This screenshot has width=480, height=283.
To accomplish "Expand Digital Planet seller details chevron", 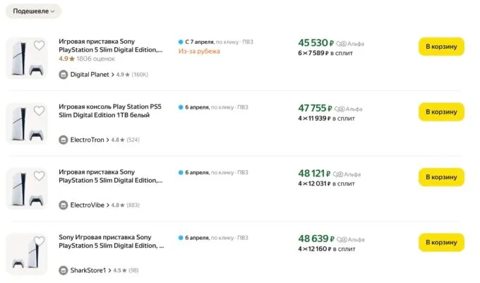I will pyautogui.click(x=112, y=75).
